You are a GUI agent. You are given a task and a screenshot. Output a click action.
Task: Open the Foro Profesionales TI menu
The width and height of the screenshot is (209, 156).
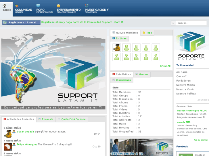(44, 11)
